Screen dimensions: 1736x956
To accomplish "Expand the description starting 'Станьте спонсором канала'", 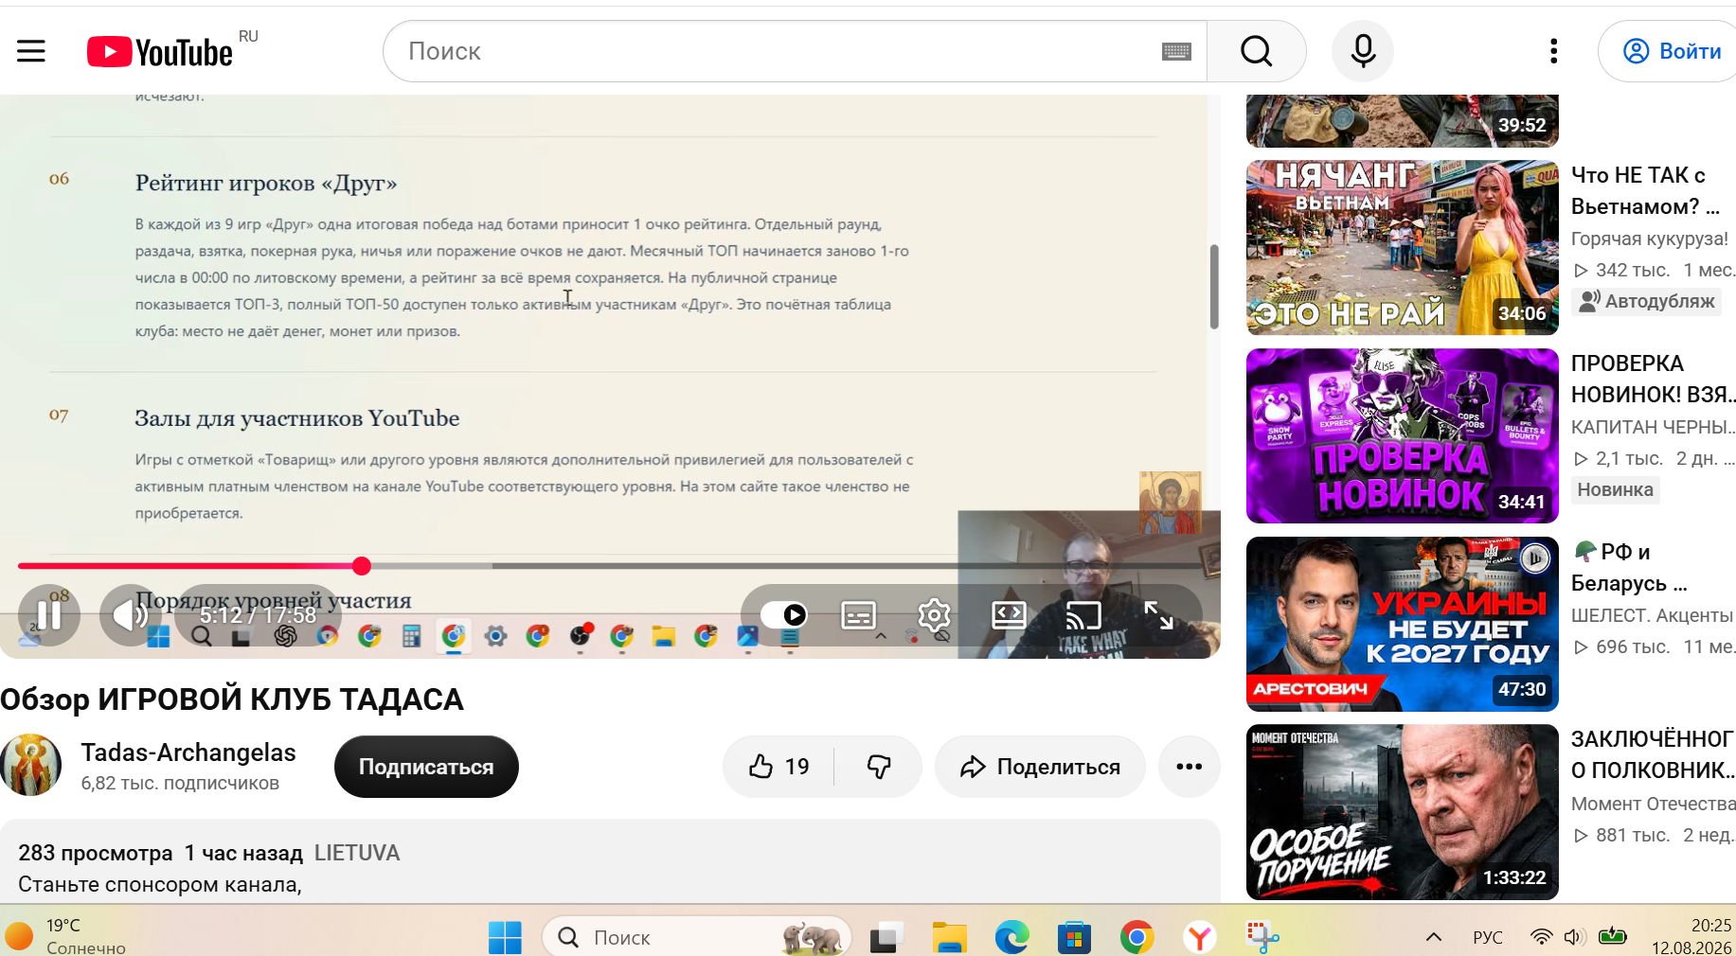I will [160, 884].
